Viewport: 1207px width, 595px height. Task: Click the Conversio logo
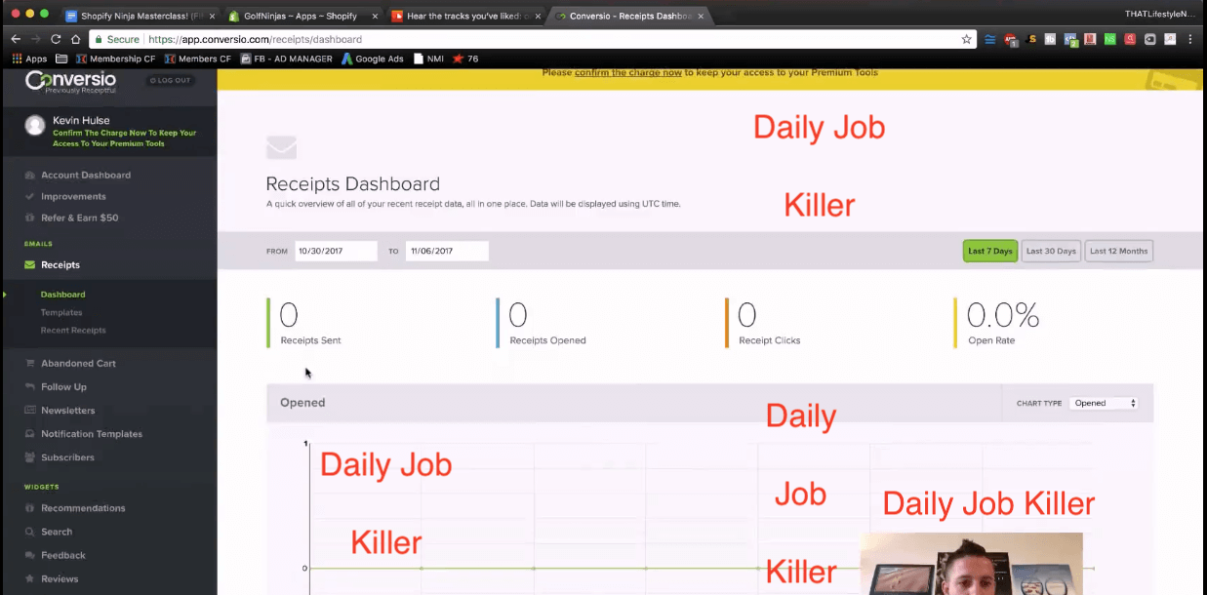click(x=70, y=82)
